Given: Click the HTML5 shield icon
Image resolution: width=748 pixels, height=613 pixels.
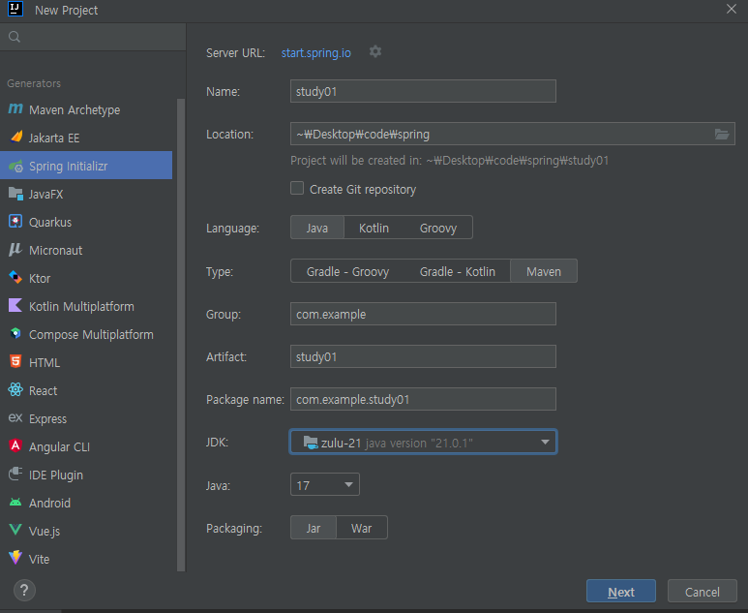Looking at the screenshot, I should coord(15,361).
